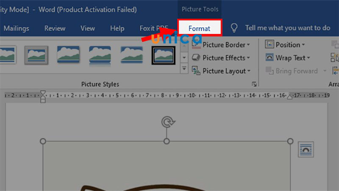Click the top-right picture corner handle
Viewport: 339px width, 191px height.
(290, 141)
